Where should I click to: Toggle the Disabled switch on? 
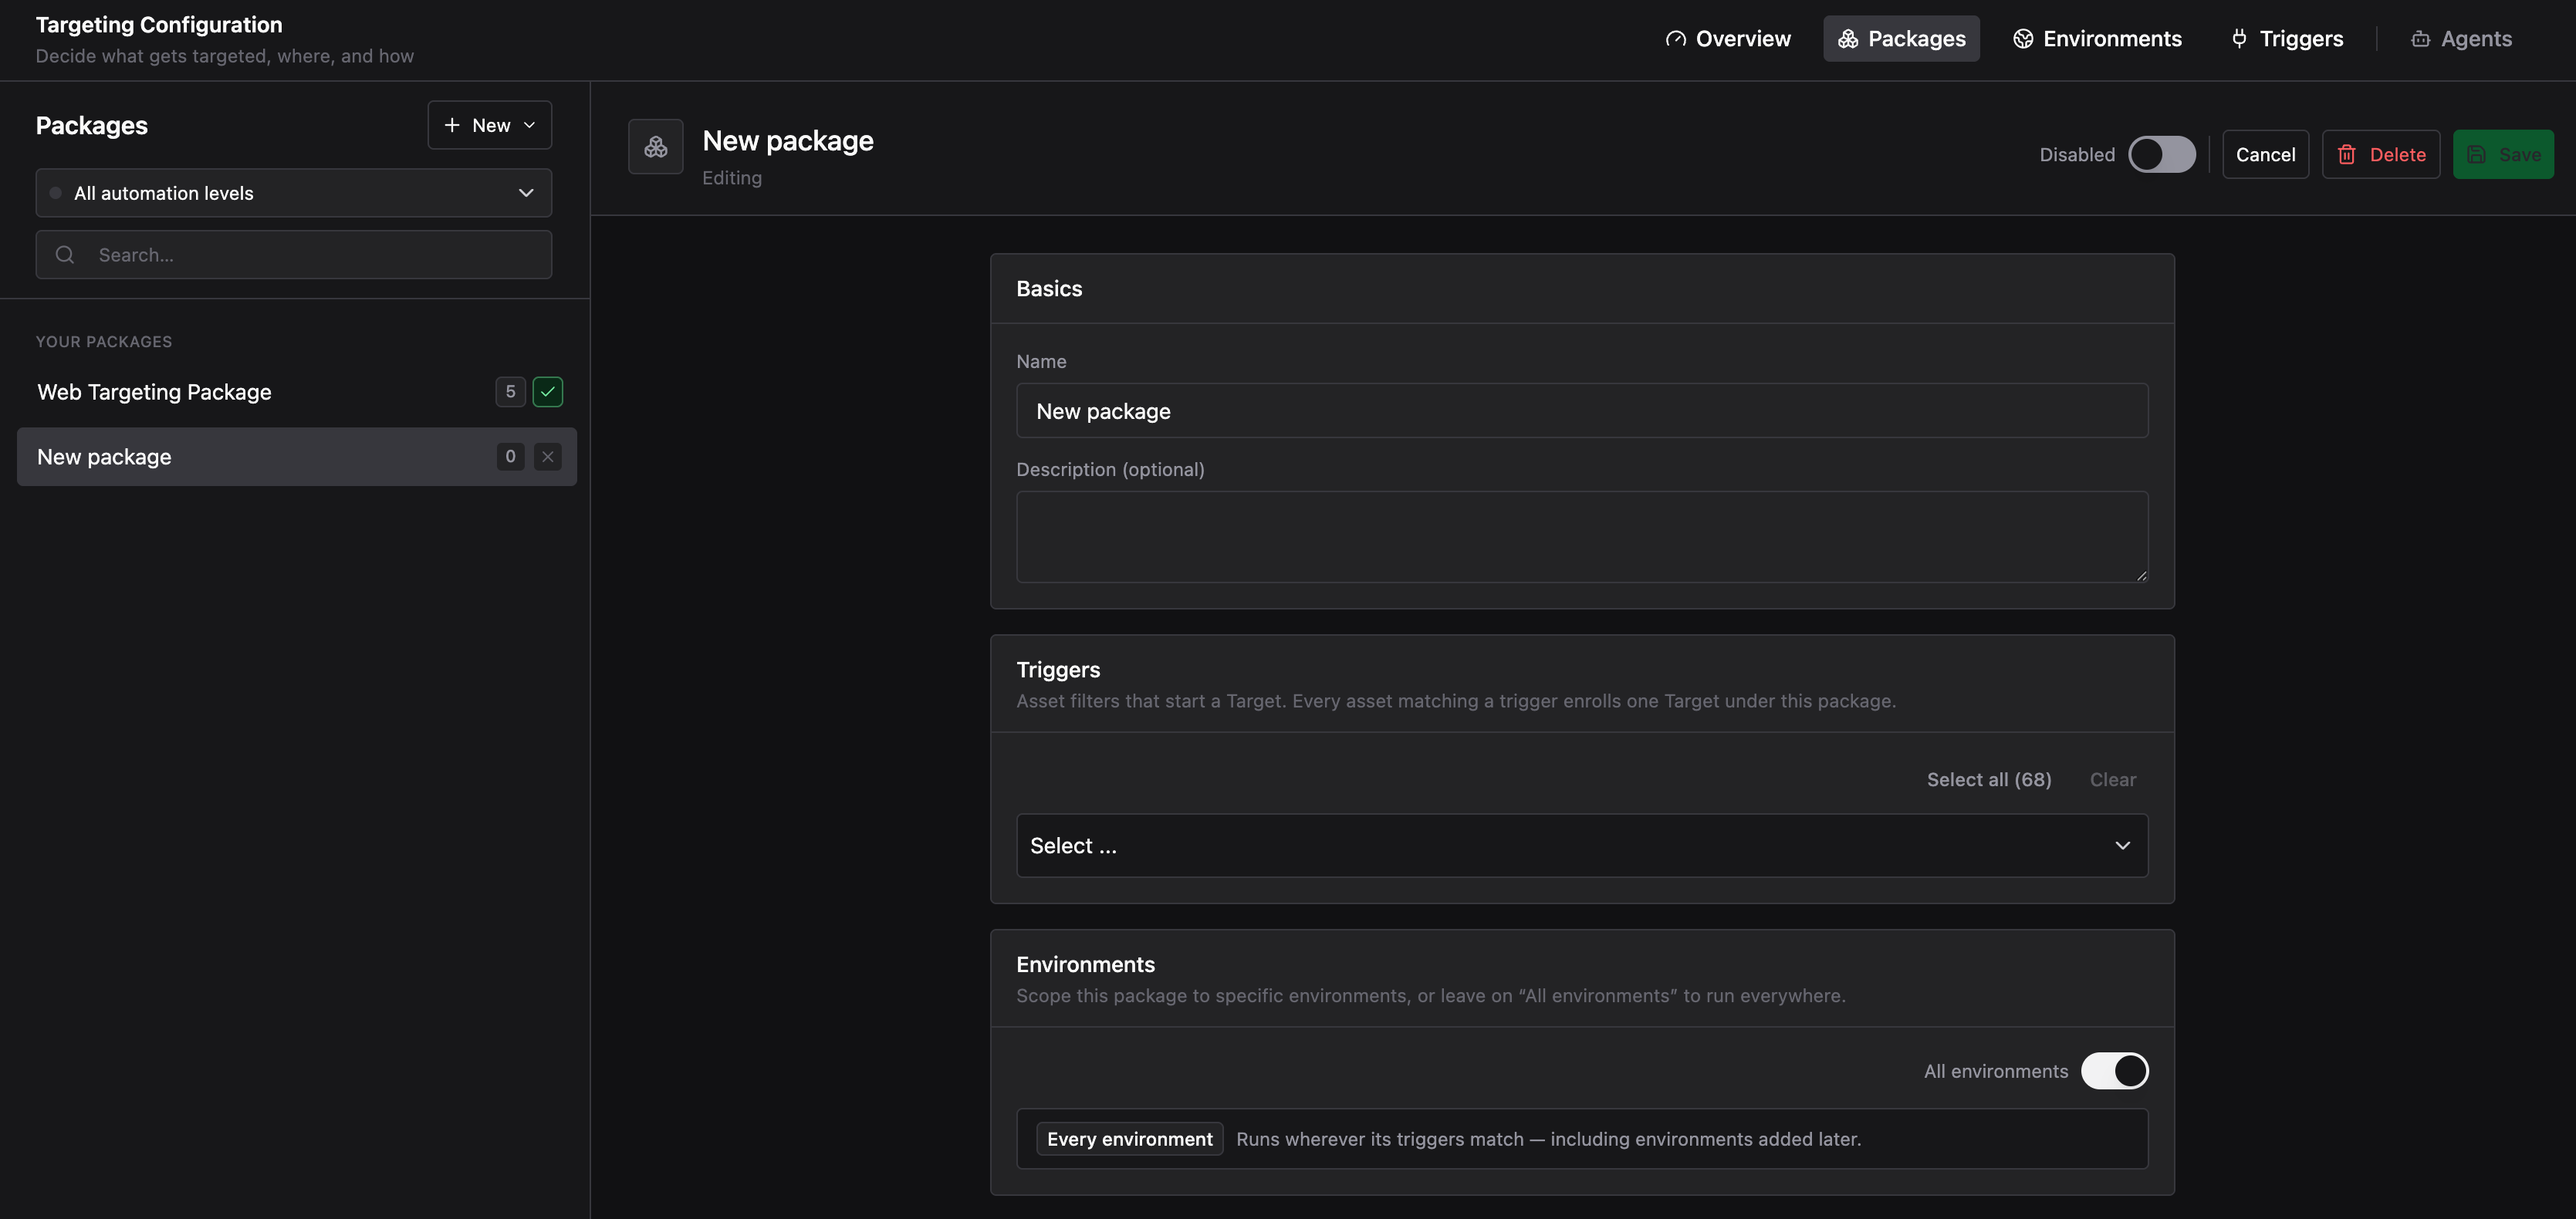click(2161, 155)
